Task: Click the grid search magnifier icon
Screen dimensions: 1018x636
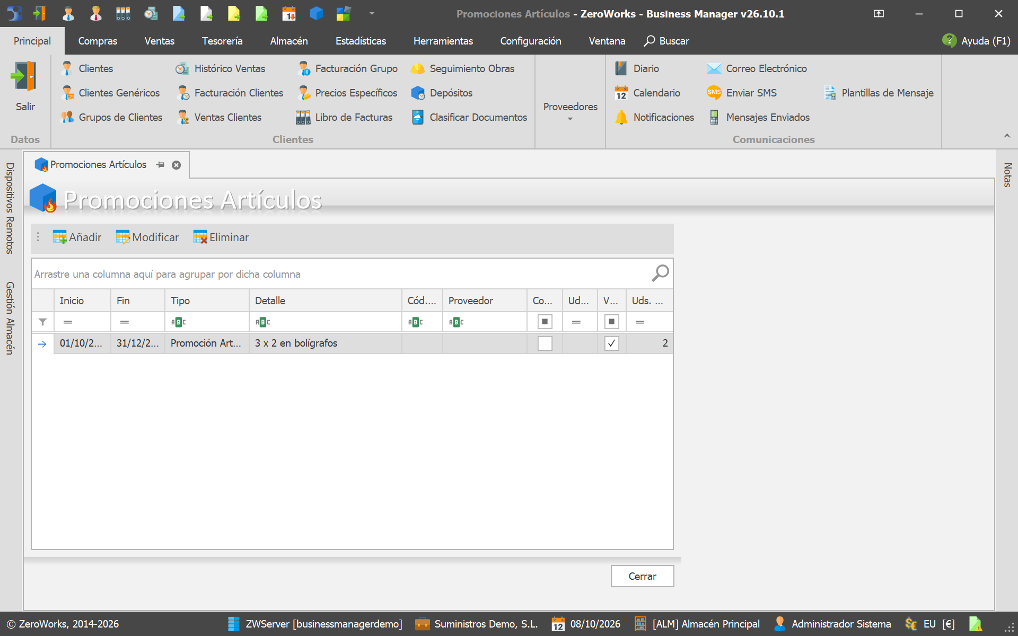Action: [x=660, y=273]
